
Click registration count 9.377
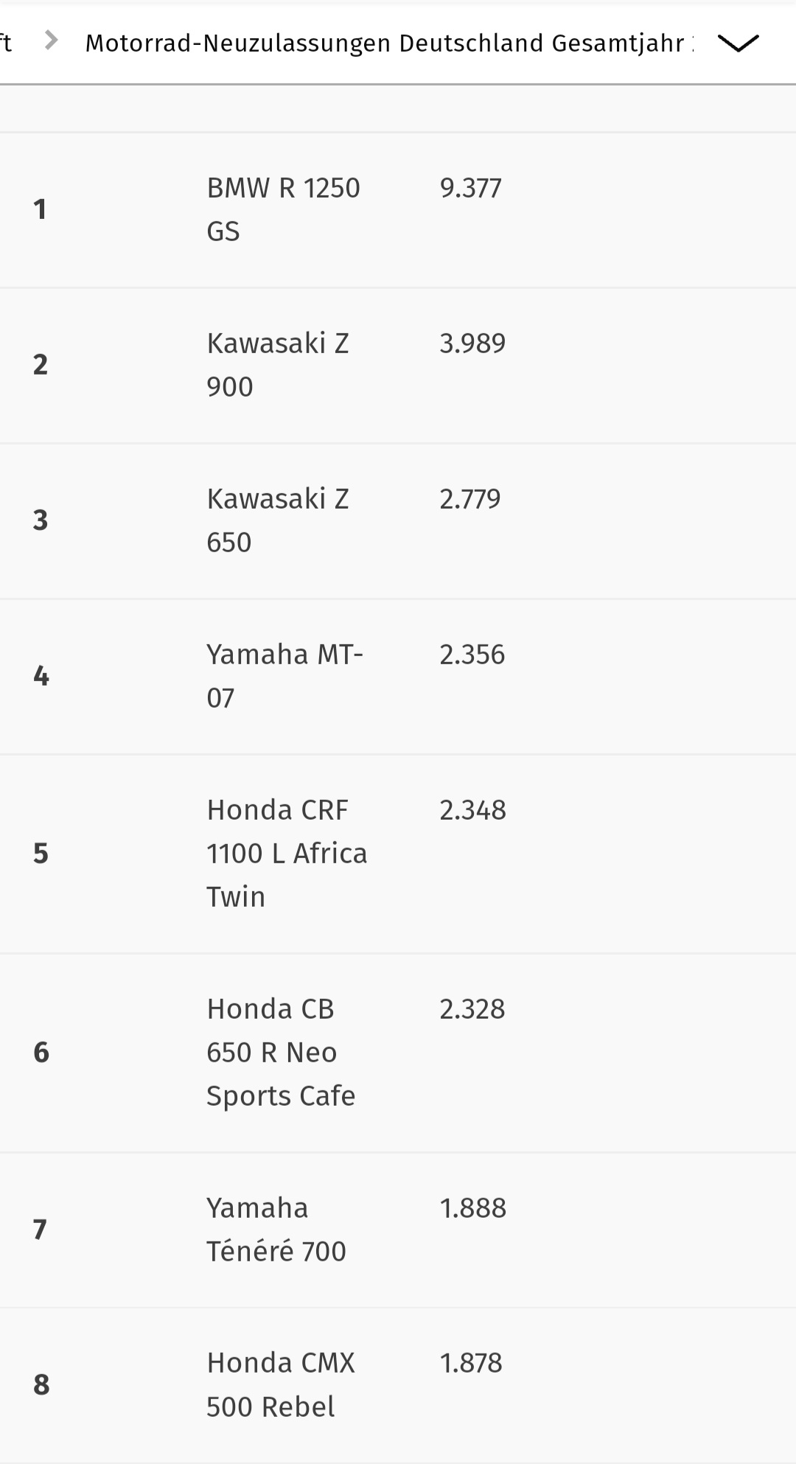pyautogui.click(x=470, y=188)
